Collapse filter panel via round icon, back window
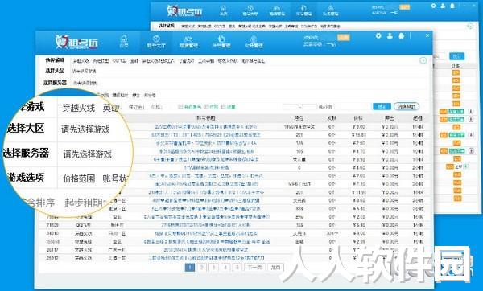The height and width of the screenshot is (291, 483). pos(470,27)
